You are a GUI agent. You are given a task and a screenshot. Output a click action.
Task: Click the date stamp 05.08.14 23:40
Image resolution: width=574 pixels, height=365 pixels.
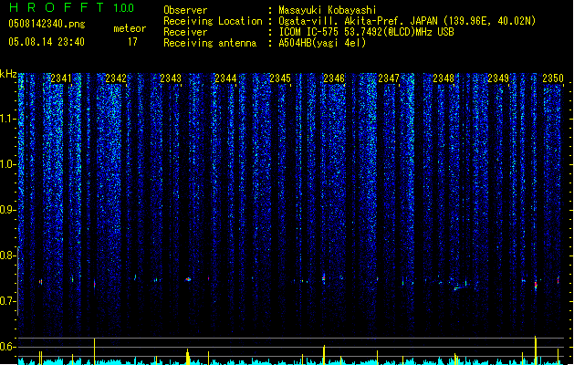[47, 42]
